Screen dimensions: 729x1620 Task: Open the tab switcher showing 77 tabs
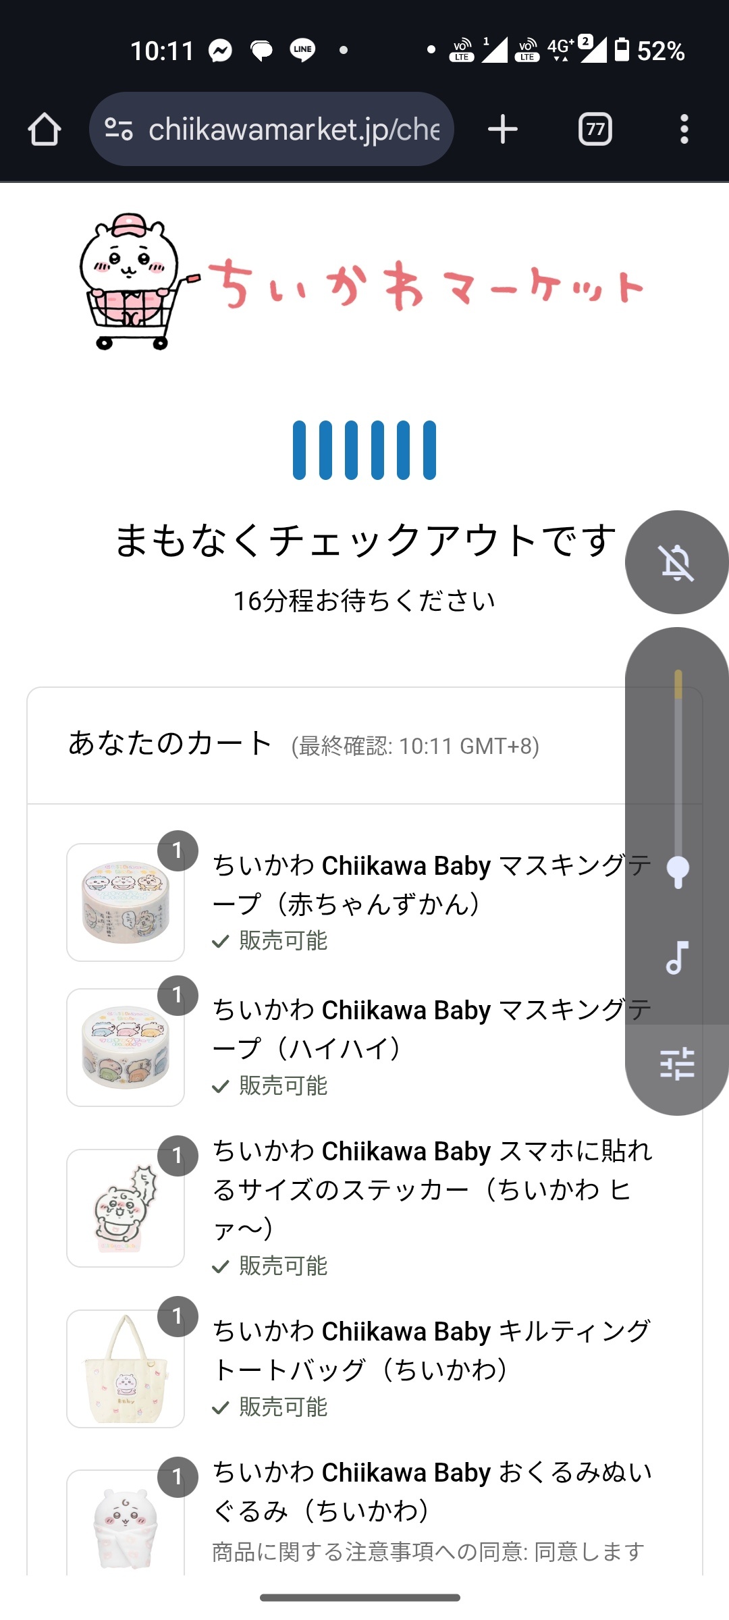click(x=595, y=129)
